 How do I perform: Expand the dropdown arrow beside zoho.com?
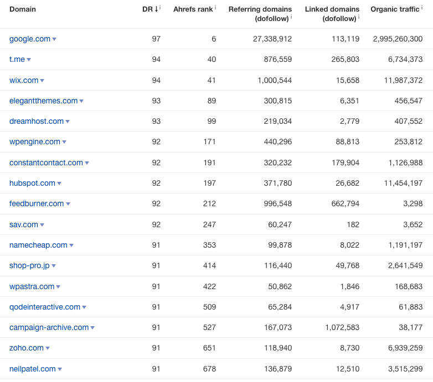point(48,348)
